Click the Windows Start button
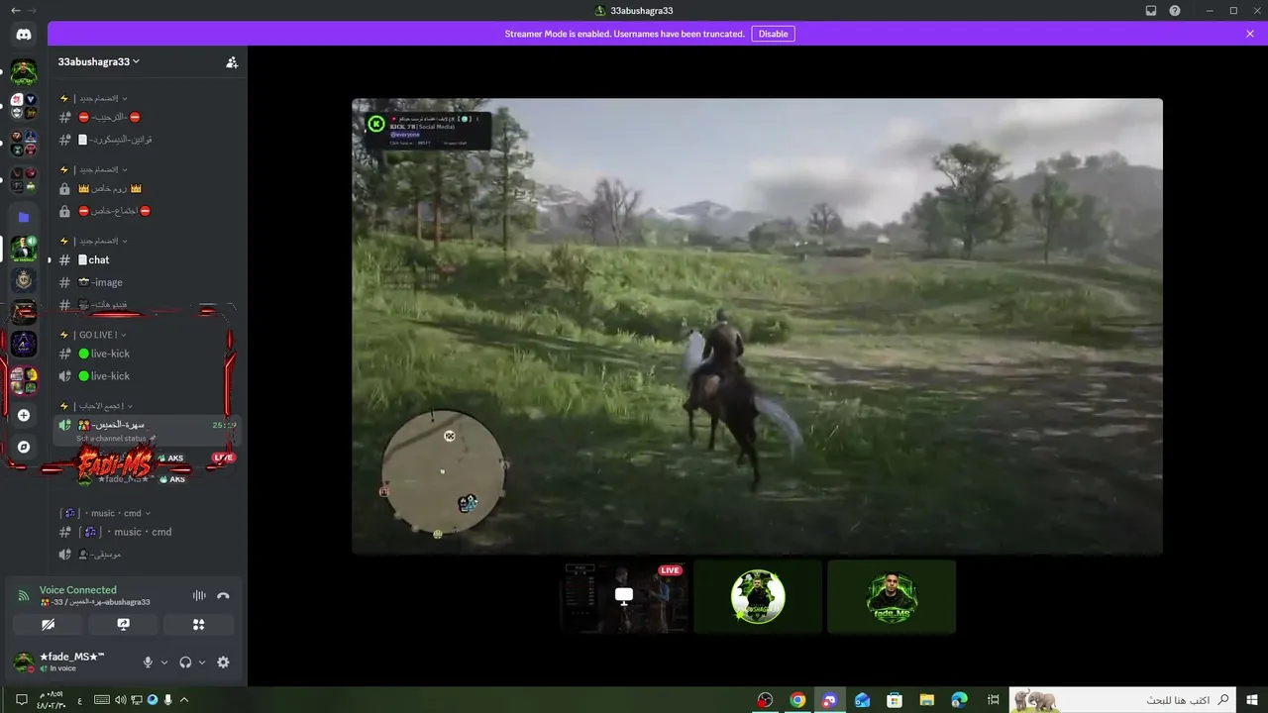1268x713 pixels. coord(1251,700)
